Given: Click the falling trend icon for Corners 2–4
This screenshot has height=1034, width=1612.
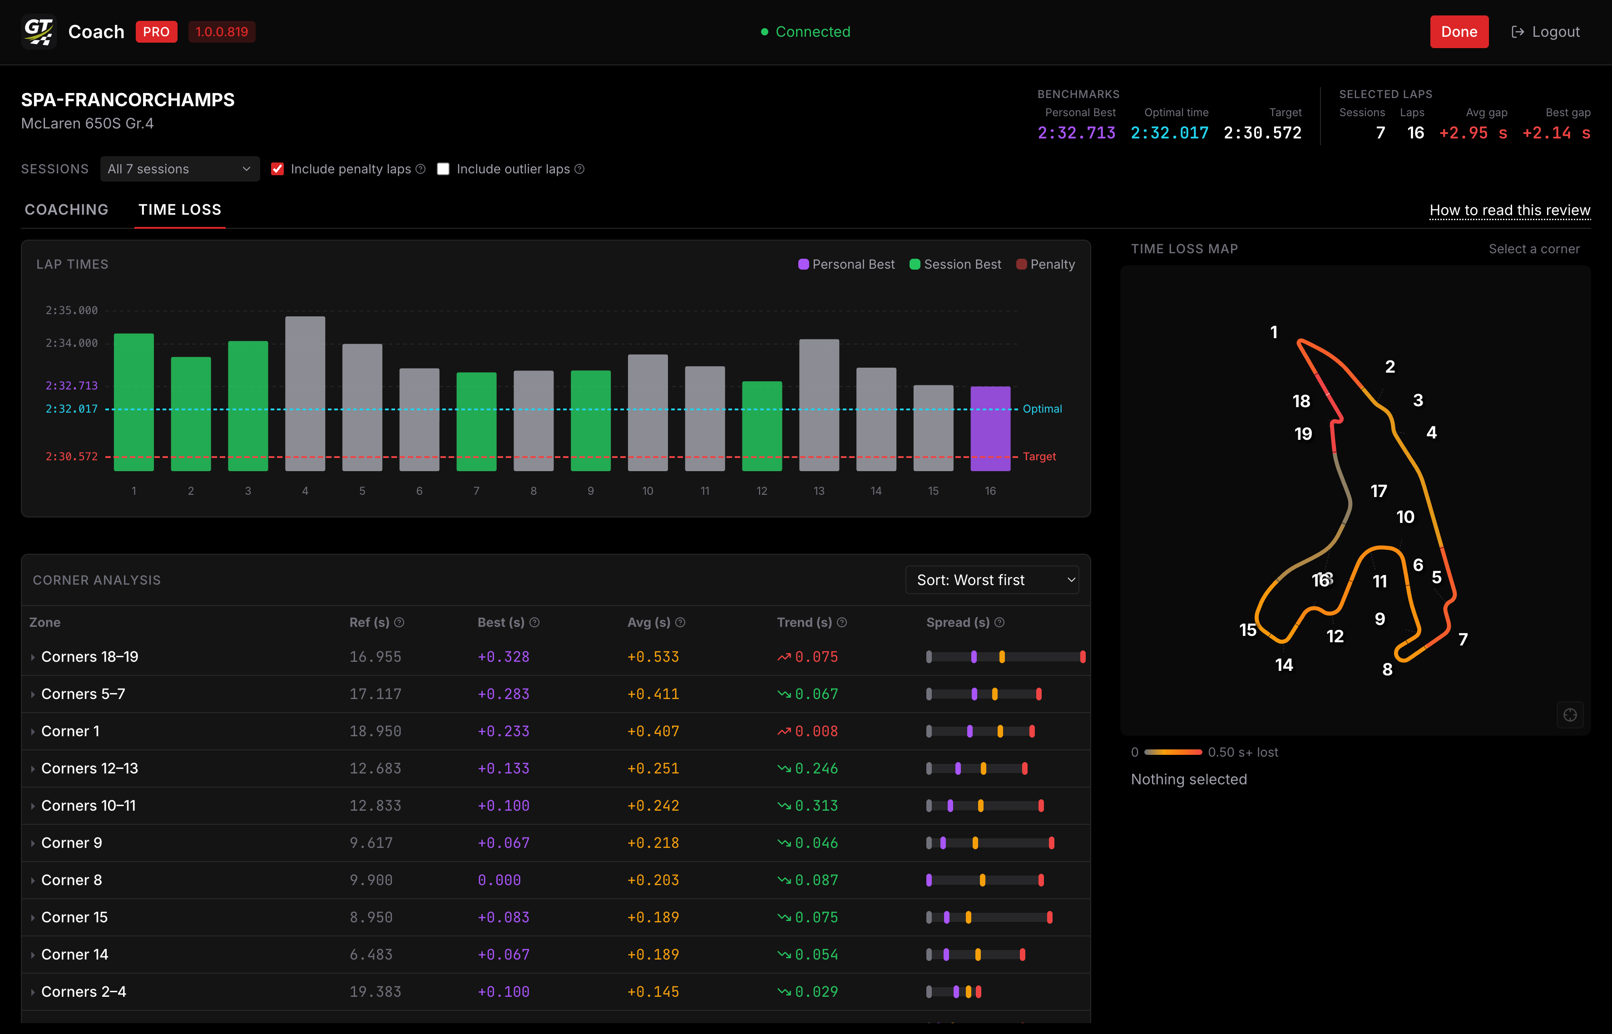Looking at the screenshot, I should pos(784,992).
